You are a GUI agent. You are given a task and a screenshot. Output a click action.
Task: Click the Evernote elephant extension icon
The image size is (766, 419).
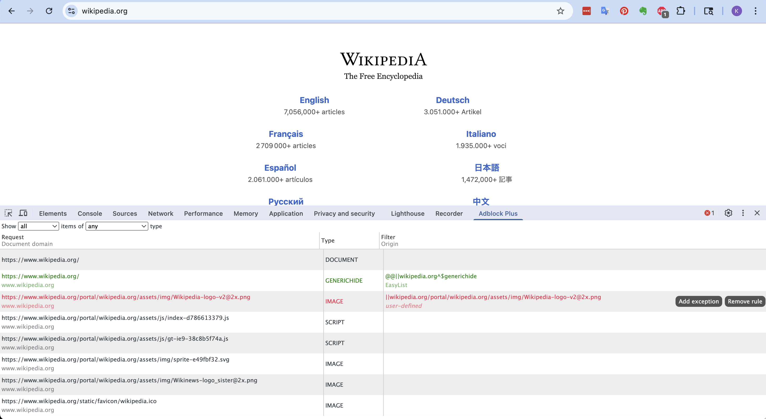click(x=643, y=11)
